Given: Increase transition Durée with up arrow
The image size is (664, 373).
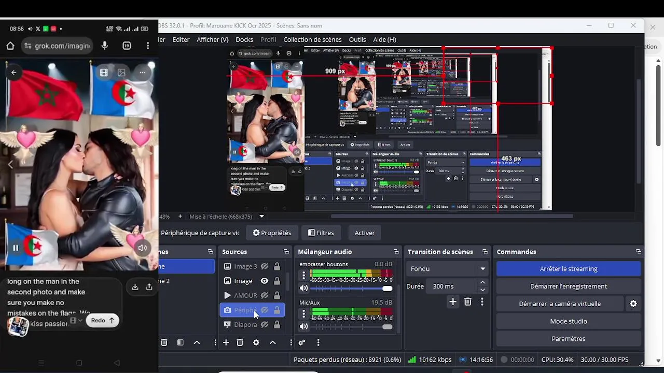Looking at the screenshot, I should 483,282.
